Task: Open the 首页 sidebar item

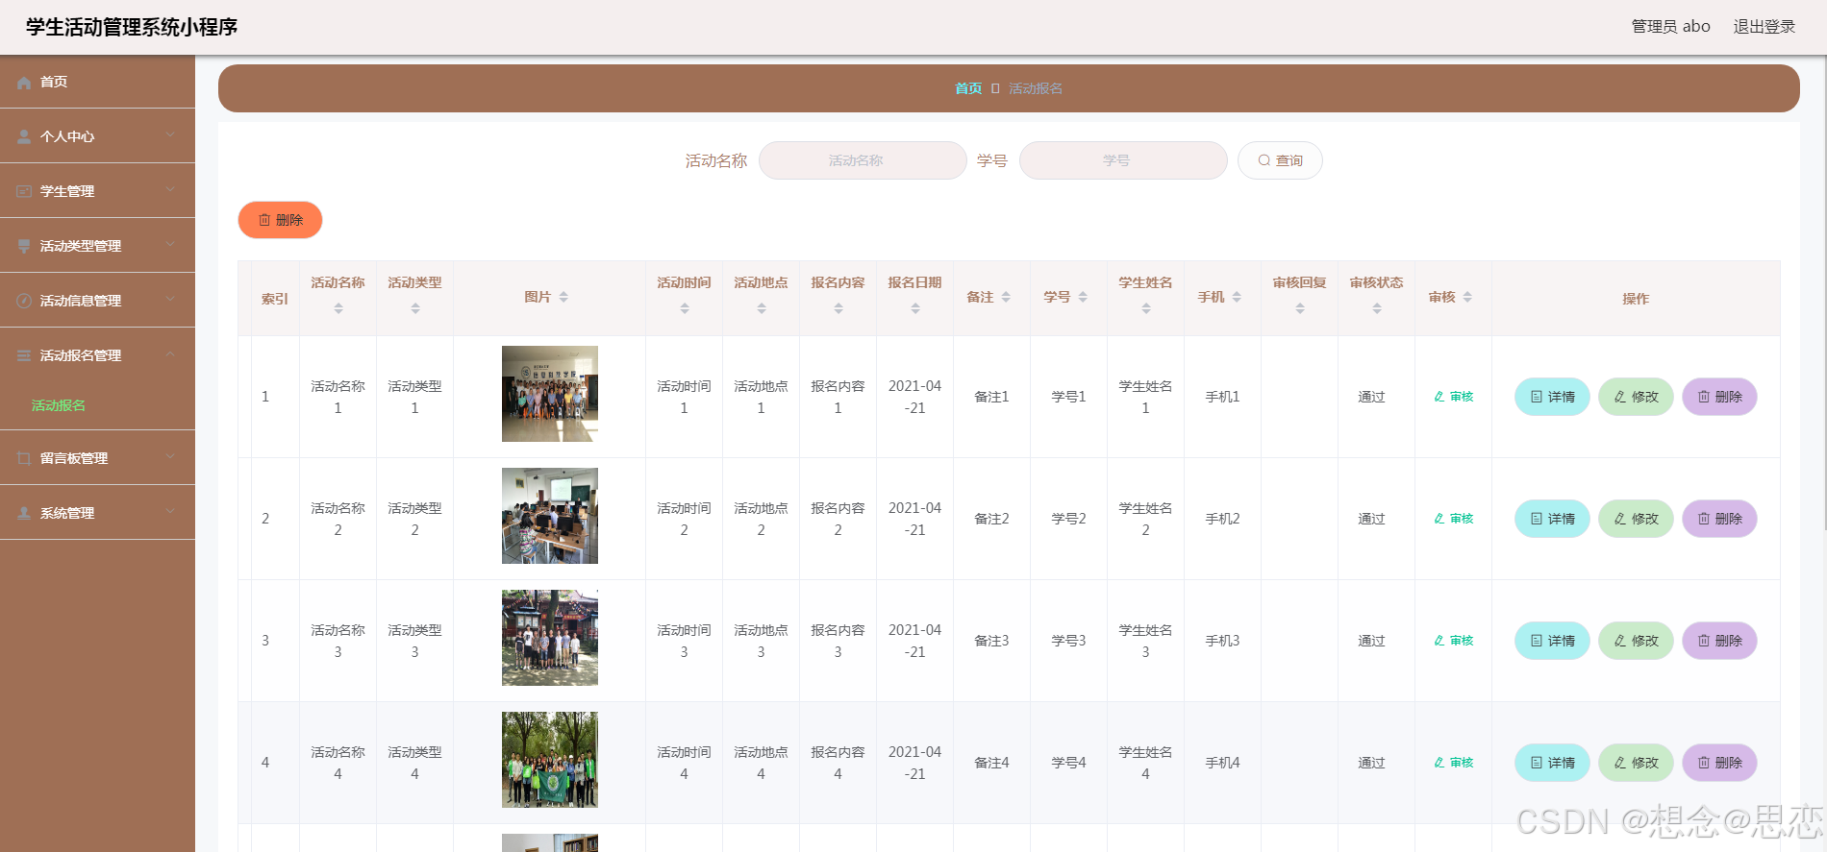Action: 97,82
